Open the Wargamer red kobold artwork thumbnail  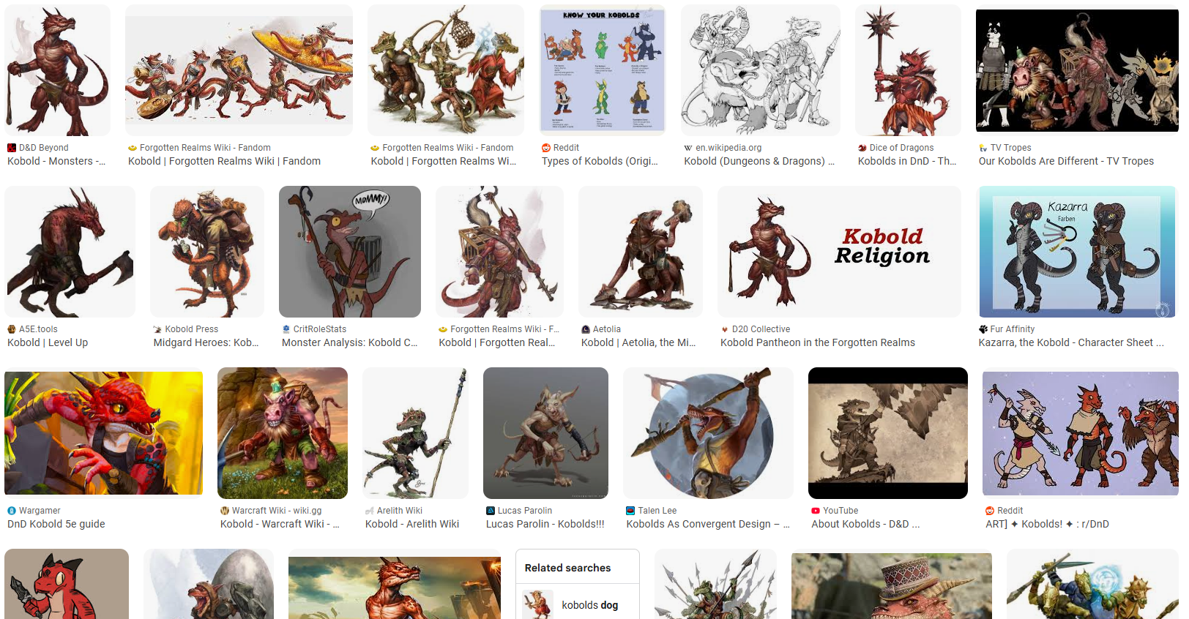point(104,433)
